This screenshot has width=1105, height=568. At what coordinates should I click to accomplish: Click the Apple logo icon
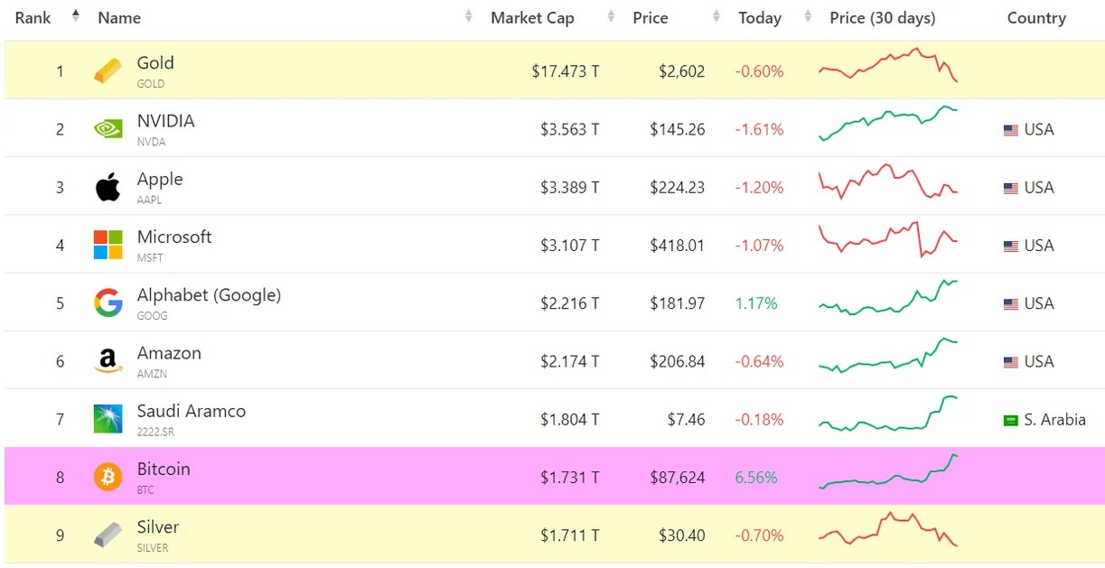point(108,187)
